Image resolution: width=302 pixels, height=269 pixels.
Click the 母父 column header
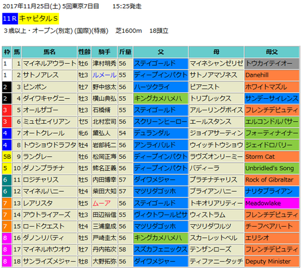coord(272,52)
